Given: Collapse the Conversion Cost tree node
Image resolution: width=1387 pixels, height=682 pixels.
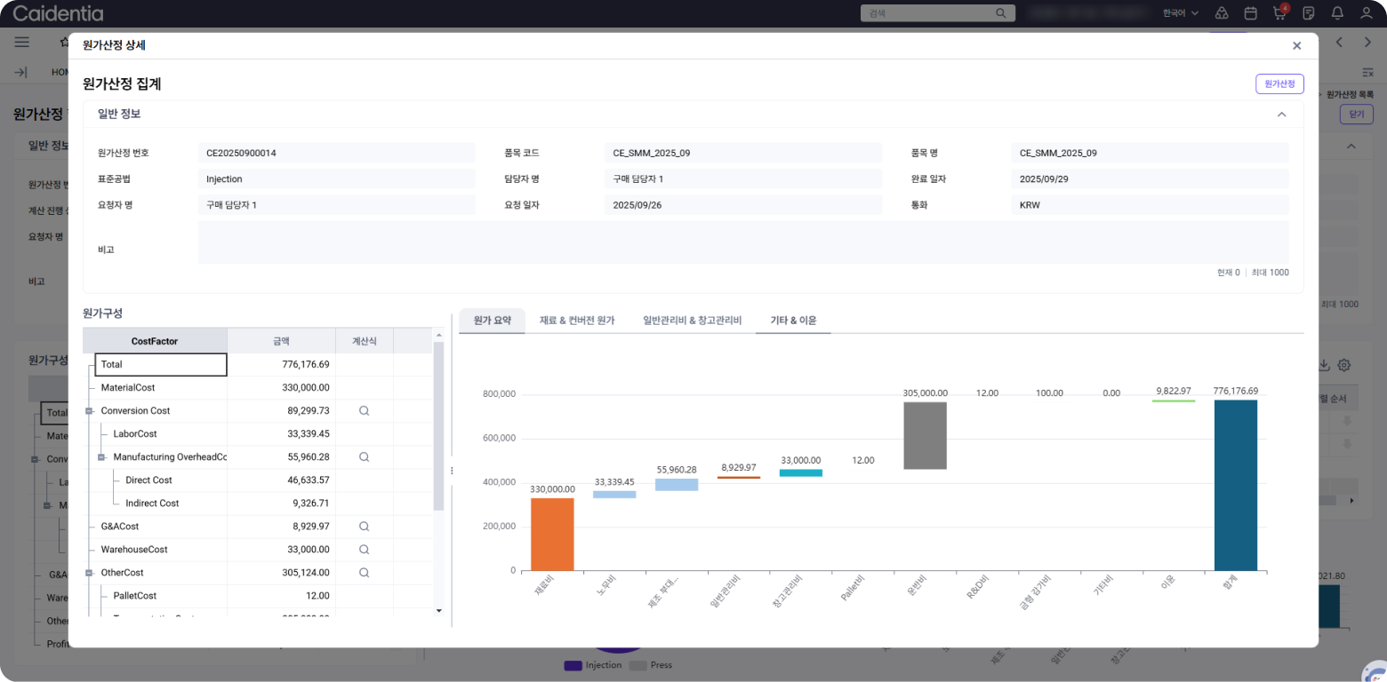Looking at the screenshot, I should [x=89, y=411].
